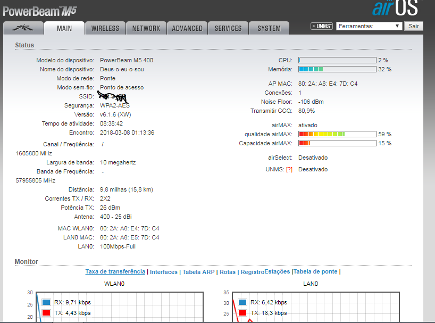435x323 pixels.
Task: Open the Ubiquiti logo tab
Action: pyautogui.click(x=23, y=28)
